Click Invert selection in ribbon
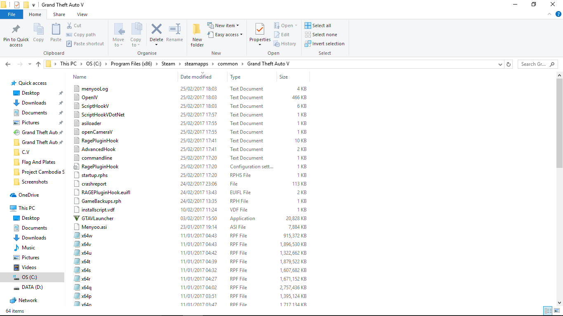Image resolution: width=563 pixels, height=316 pixels. (324, 44)
